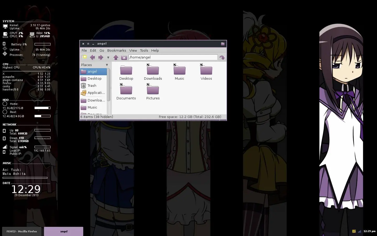Select the Videos folder icon
This screenshot has height=236, width=377.
click(206, 70)
